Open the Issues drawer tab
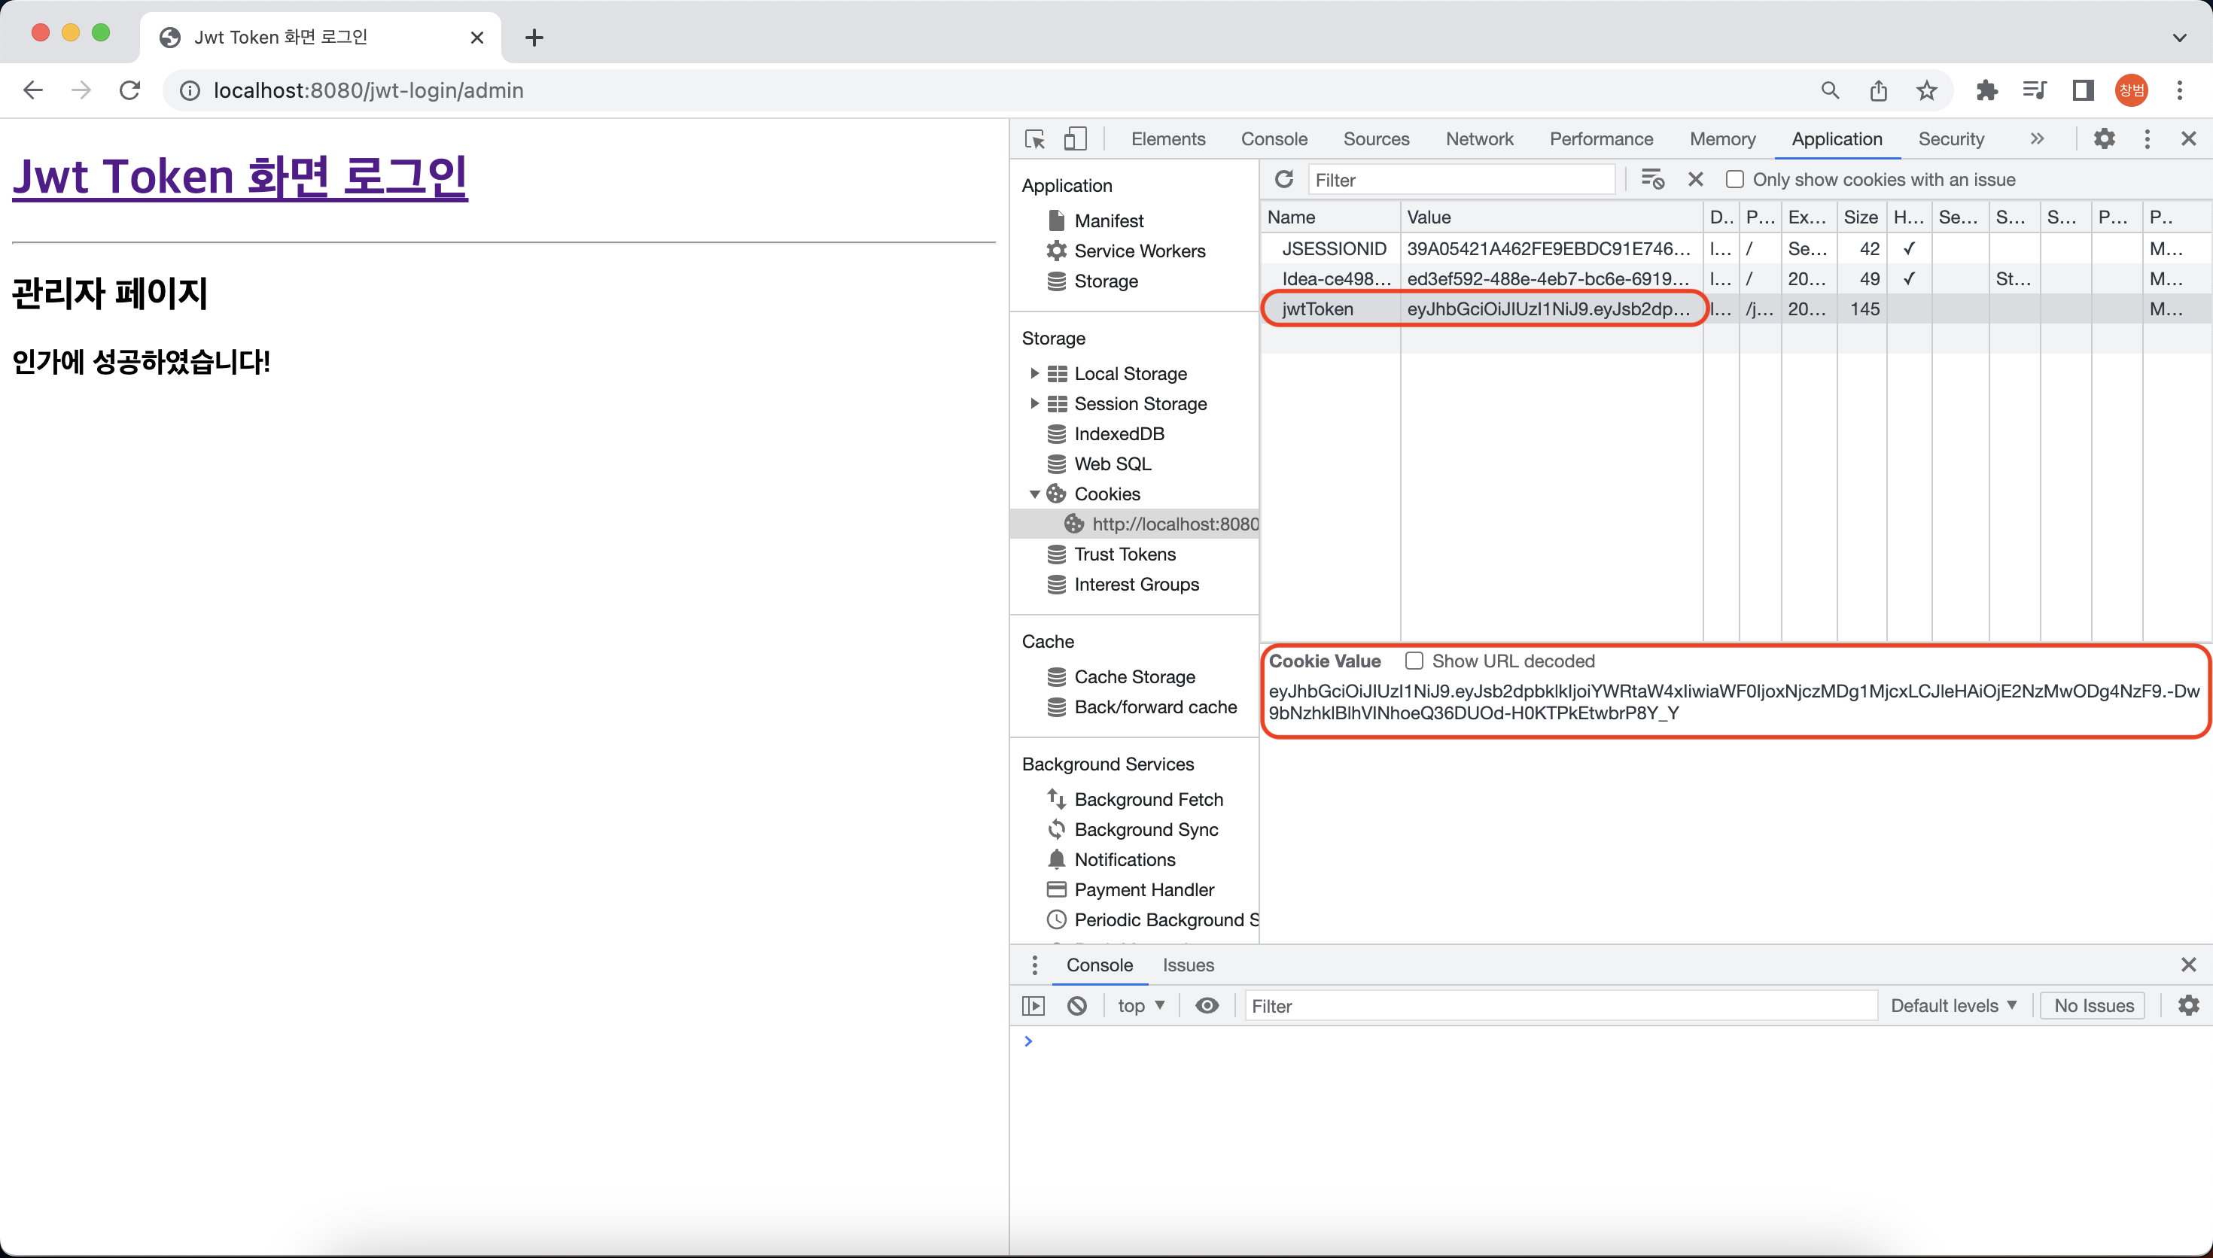Viewport: 2213px width, 1258px height. pos(1187,965)
